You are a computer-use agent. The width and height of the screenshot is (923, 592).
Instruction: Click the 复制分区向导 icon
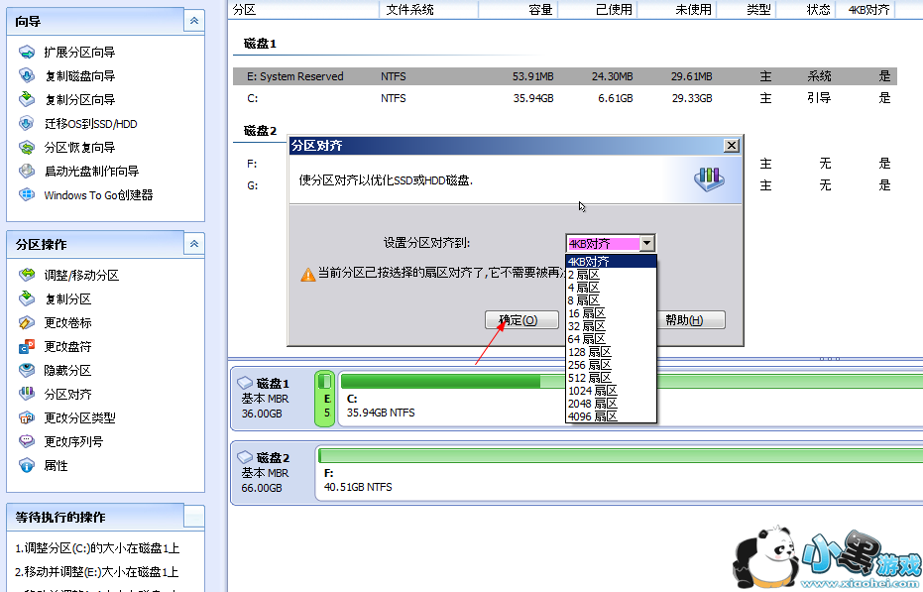click(27, 99)
